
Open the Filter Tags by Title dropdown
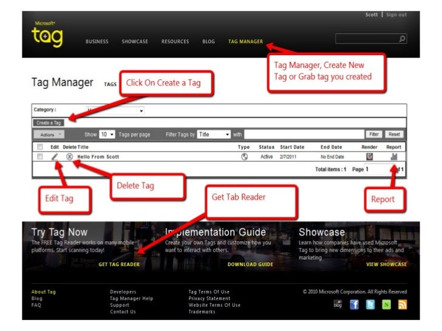[x=214, y=135]
